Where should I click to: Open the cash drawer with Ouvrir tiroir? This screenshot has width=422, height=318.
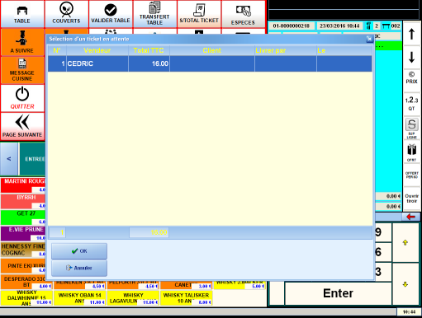click(x=411, y=199)
